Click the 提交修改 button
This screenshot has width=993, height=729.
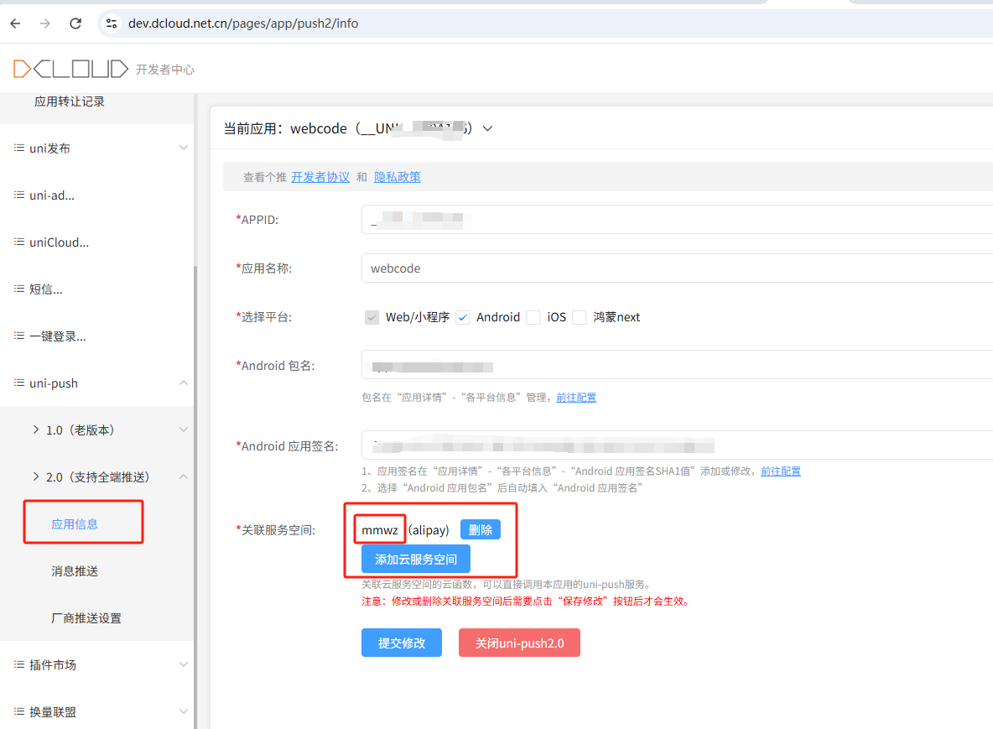point(401,643)
